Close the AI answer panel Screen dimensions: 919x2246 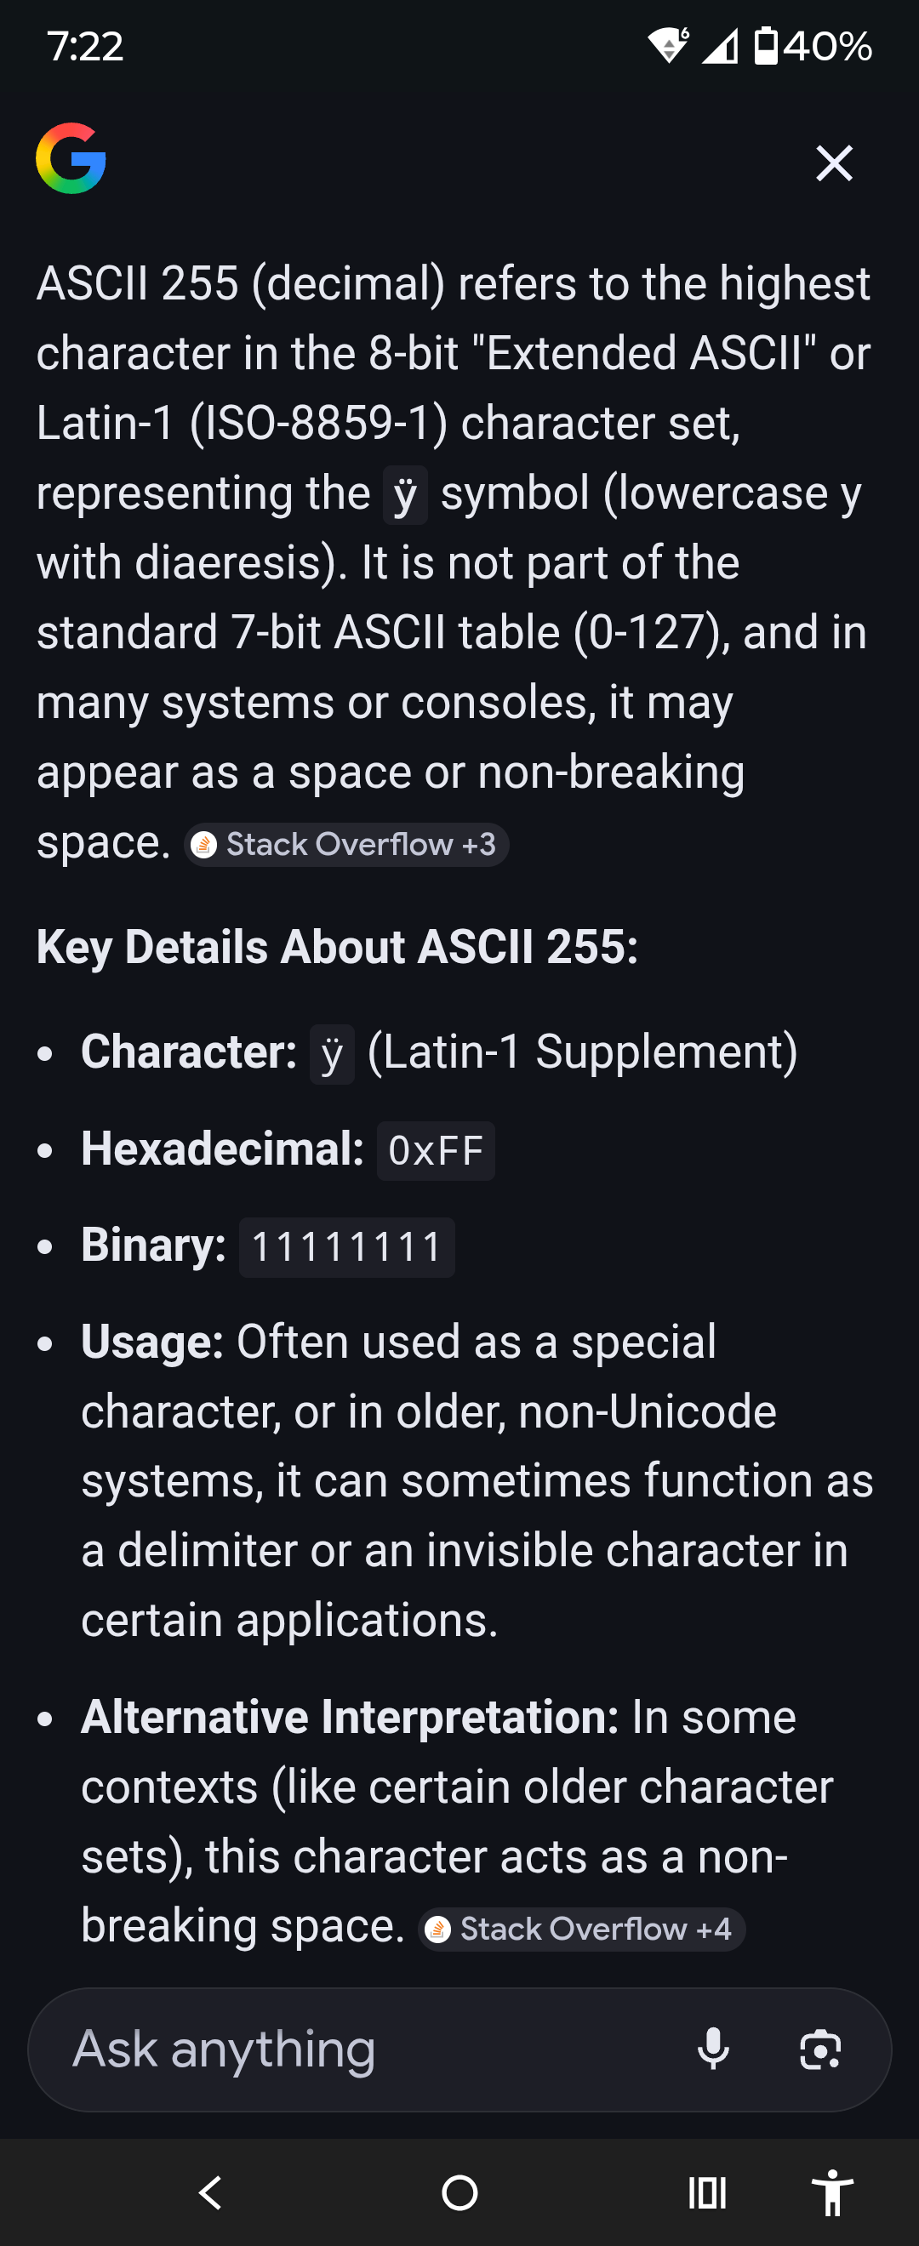[x=834, y=163]
